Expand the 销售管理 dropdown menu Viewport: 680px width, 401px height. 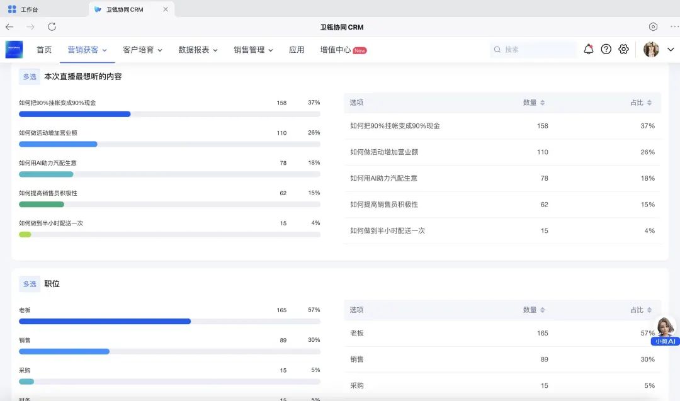pyautogui.click(x=253, y=50)
